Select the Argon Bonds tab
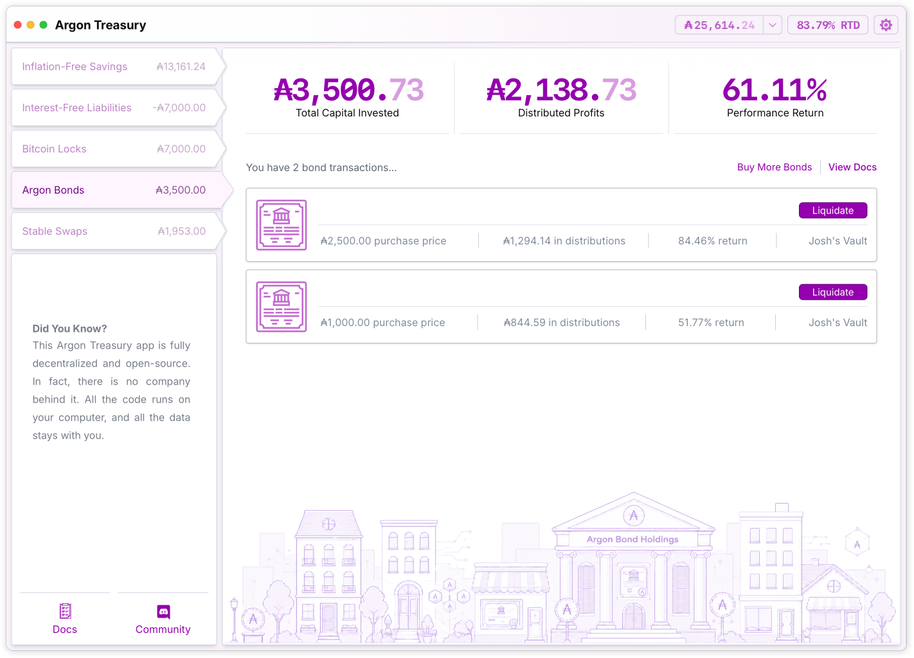Image resolution: width=914 pixels, height=658 pixels. 114,190
